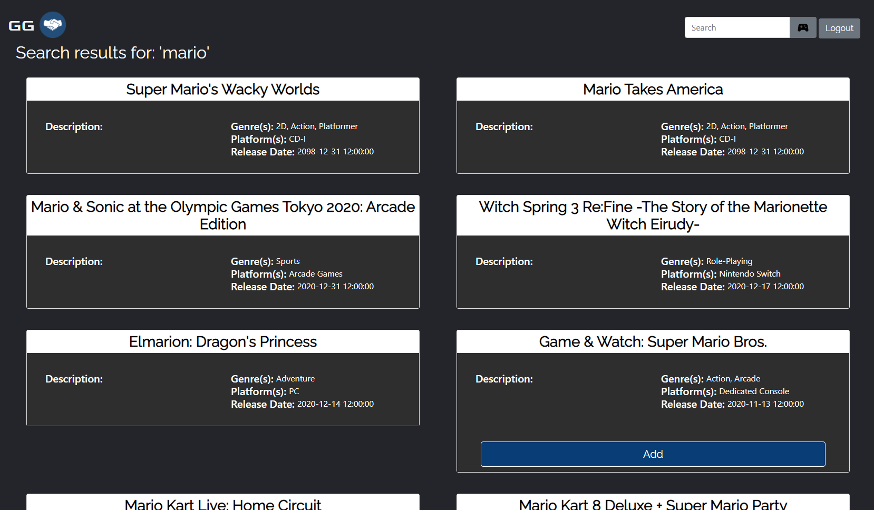Open Elmarion: Dragon's Princess title
This screenshot has height=510, width=874.
[x=223, y=342]
